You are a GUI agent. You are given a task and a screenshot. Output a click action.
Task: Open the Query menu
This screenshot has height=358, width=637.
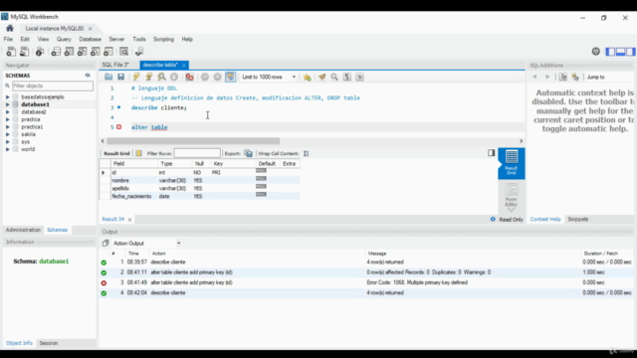pos(64,40)
